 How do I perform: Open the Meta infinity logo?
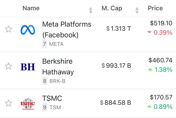pos(28,30)
